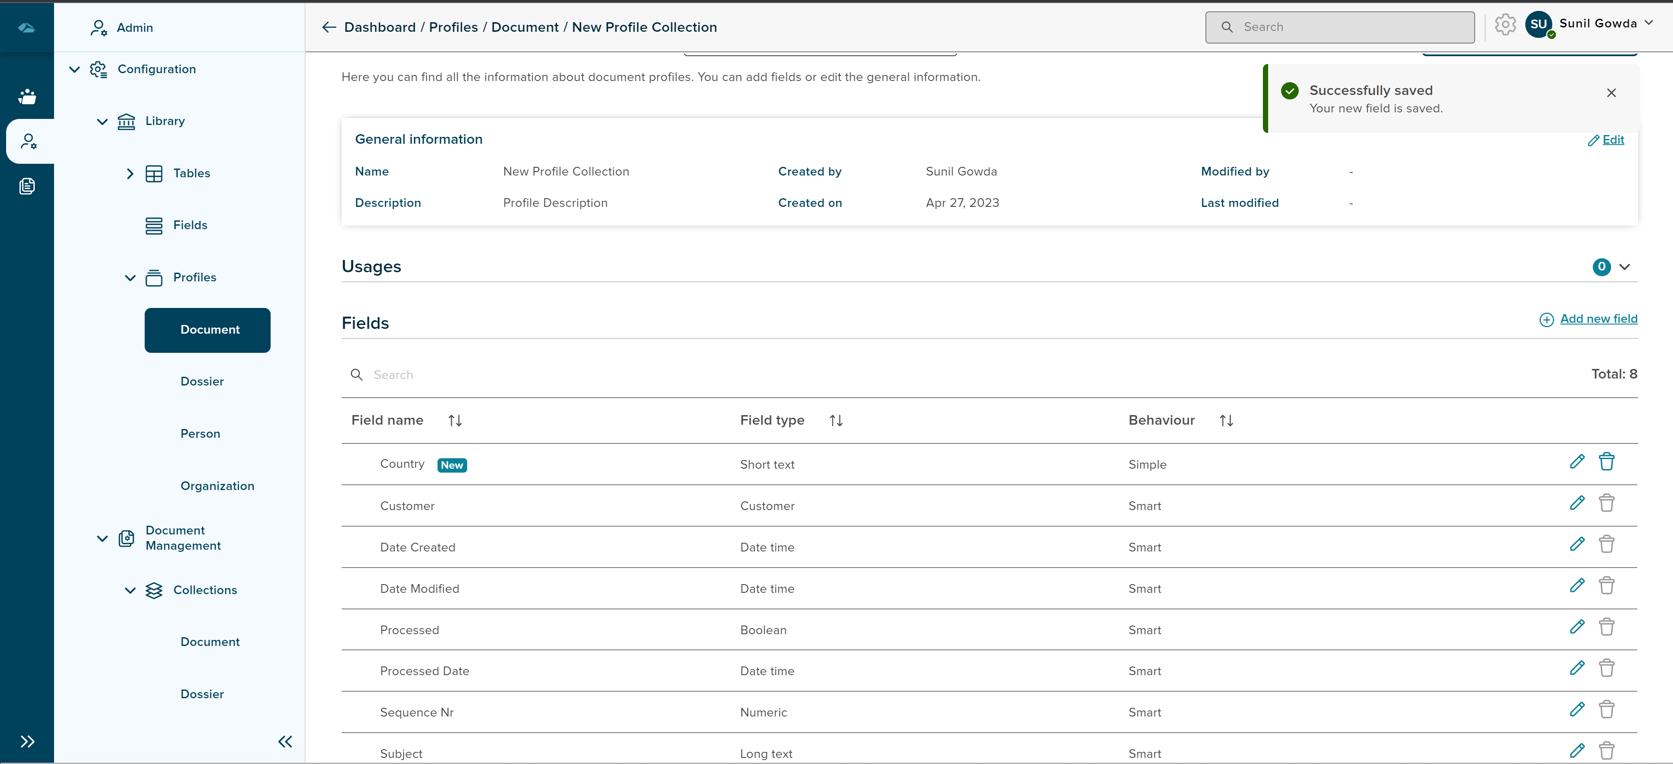This screenshot has width=1673, height=764.
Task: Open the settings gear icon in header
Action: tap(1505, 25)
